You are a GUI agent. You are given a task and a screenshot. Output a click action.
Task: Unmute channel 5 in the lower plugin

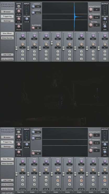(x=69, y=181)
